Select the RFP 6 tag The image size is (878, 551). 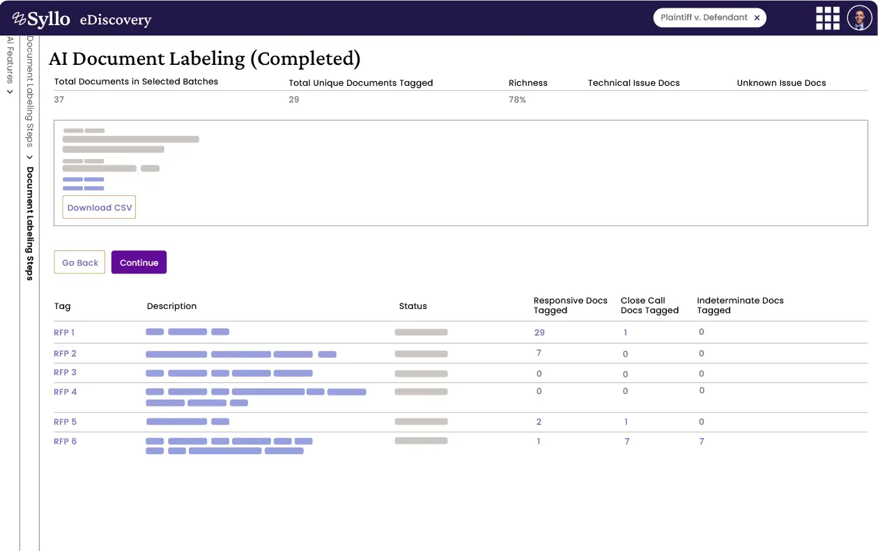65,441
